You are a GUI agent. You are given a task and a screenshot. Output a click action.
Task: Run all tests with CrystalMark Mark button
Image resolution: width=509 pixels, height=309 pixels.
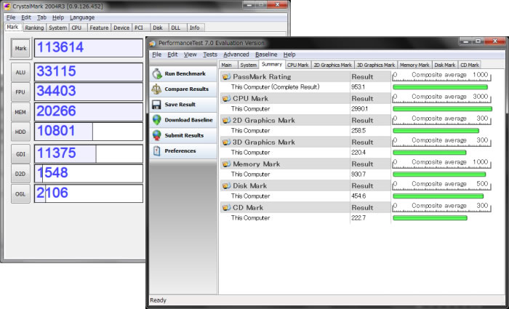[x=20, y=49]
